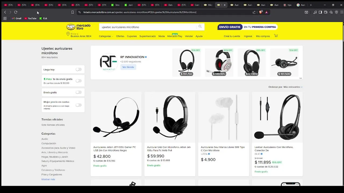
Task: Toggle the FULL envío gratis switch
Action: point(78,81)
